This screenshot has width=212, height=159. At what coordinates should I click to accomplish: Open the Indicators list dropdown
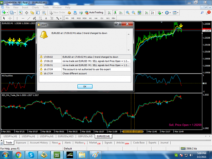pyautogui.click(x=160, y=13)
